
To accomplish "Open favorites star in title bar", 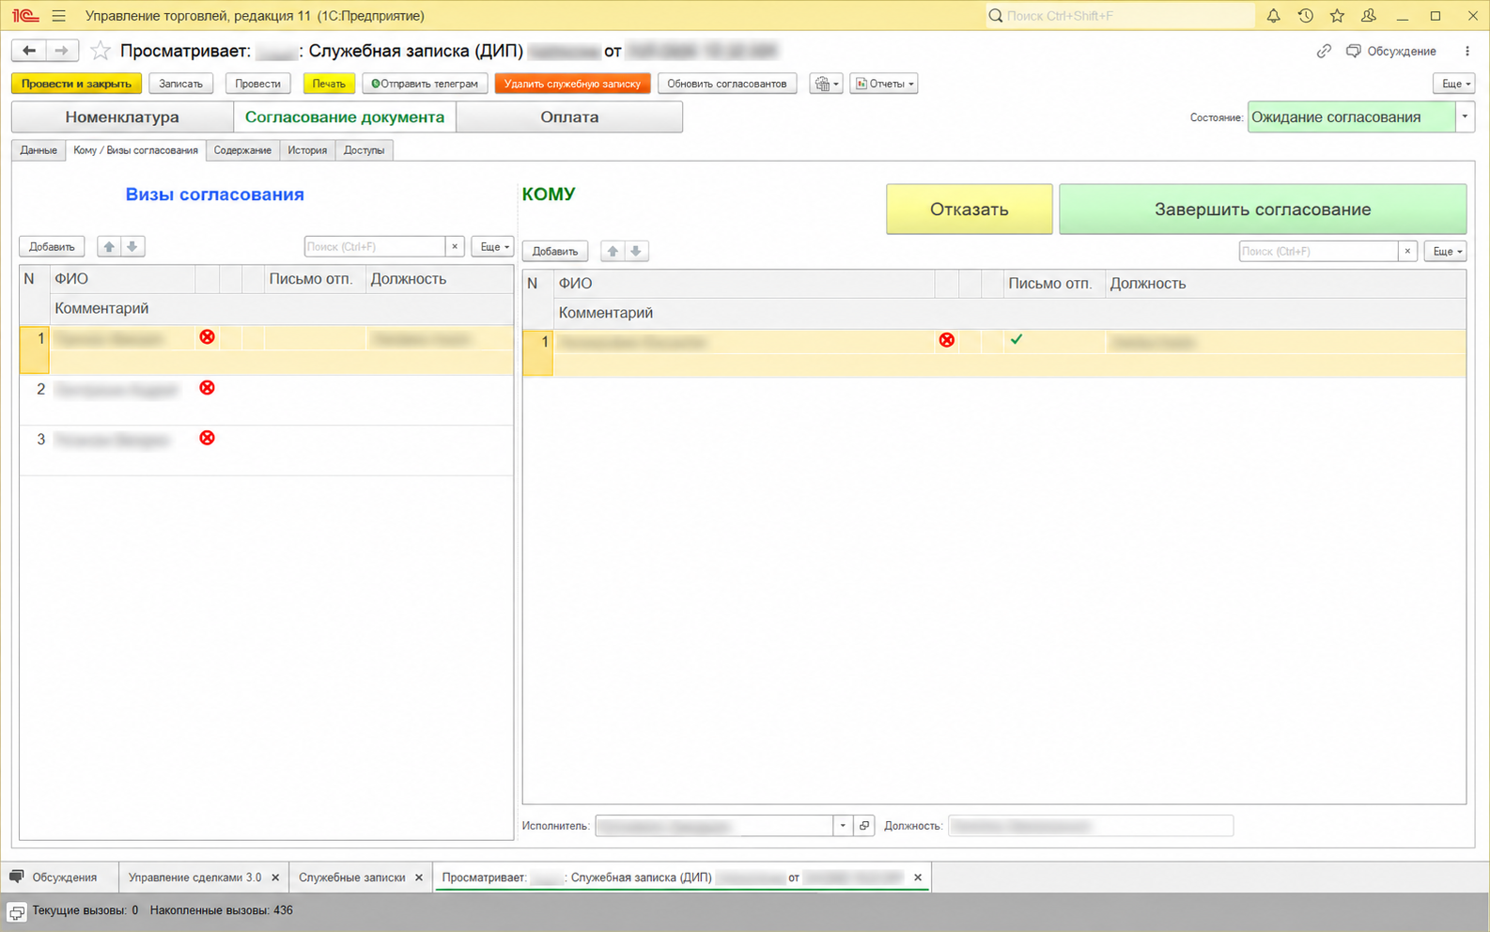I will (x=1337, y=16).
